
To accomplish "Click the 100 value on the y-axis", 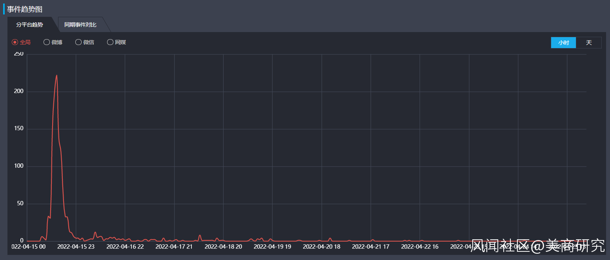I will 19,166.
